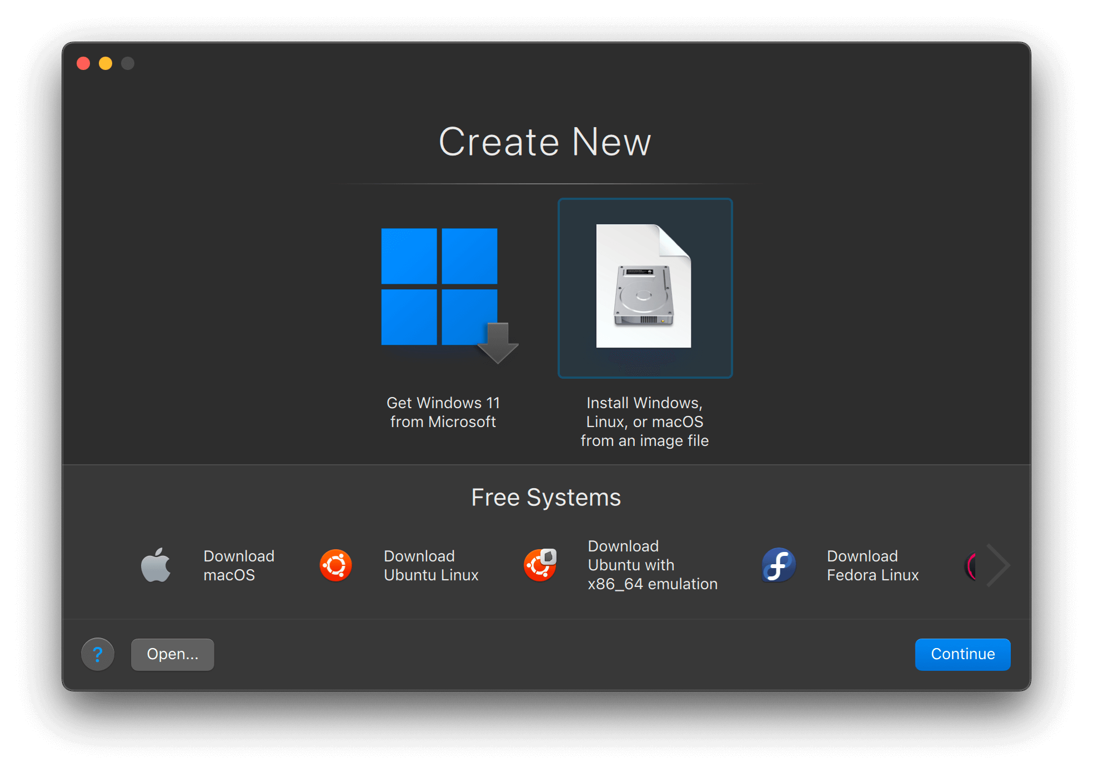Click Get Windows 11 from Microsoft

(443, 412)
